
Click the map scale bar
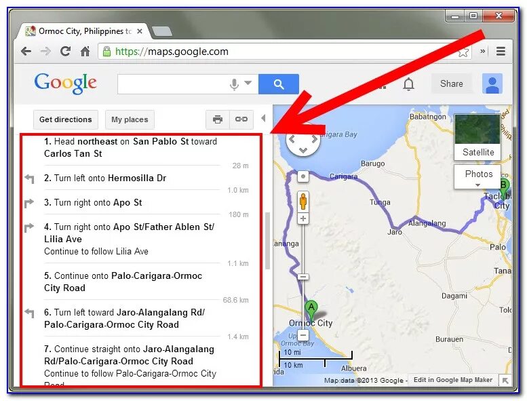click(x=315, y=359)
